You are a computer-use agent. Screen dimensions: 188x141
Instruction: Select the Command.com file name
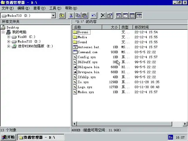point(88,52)
